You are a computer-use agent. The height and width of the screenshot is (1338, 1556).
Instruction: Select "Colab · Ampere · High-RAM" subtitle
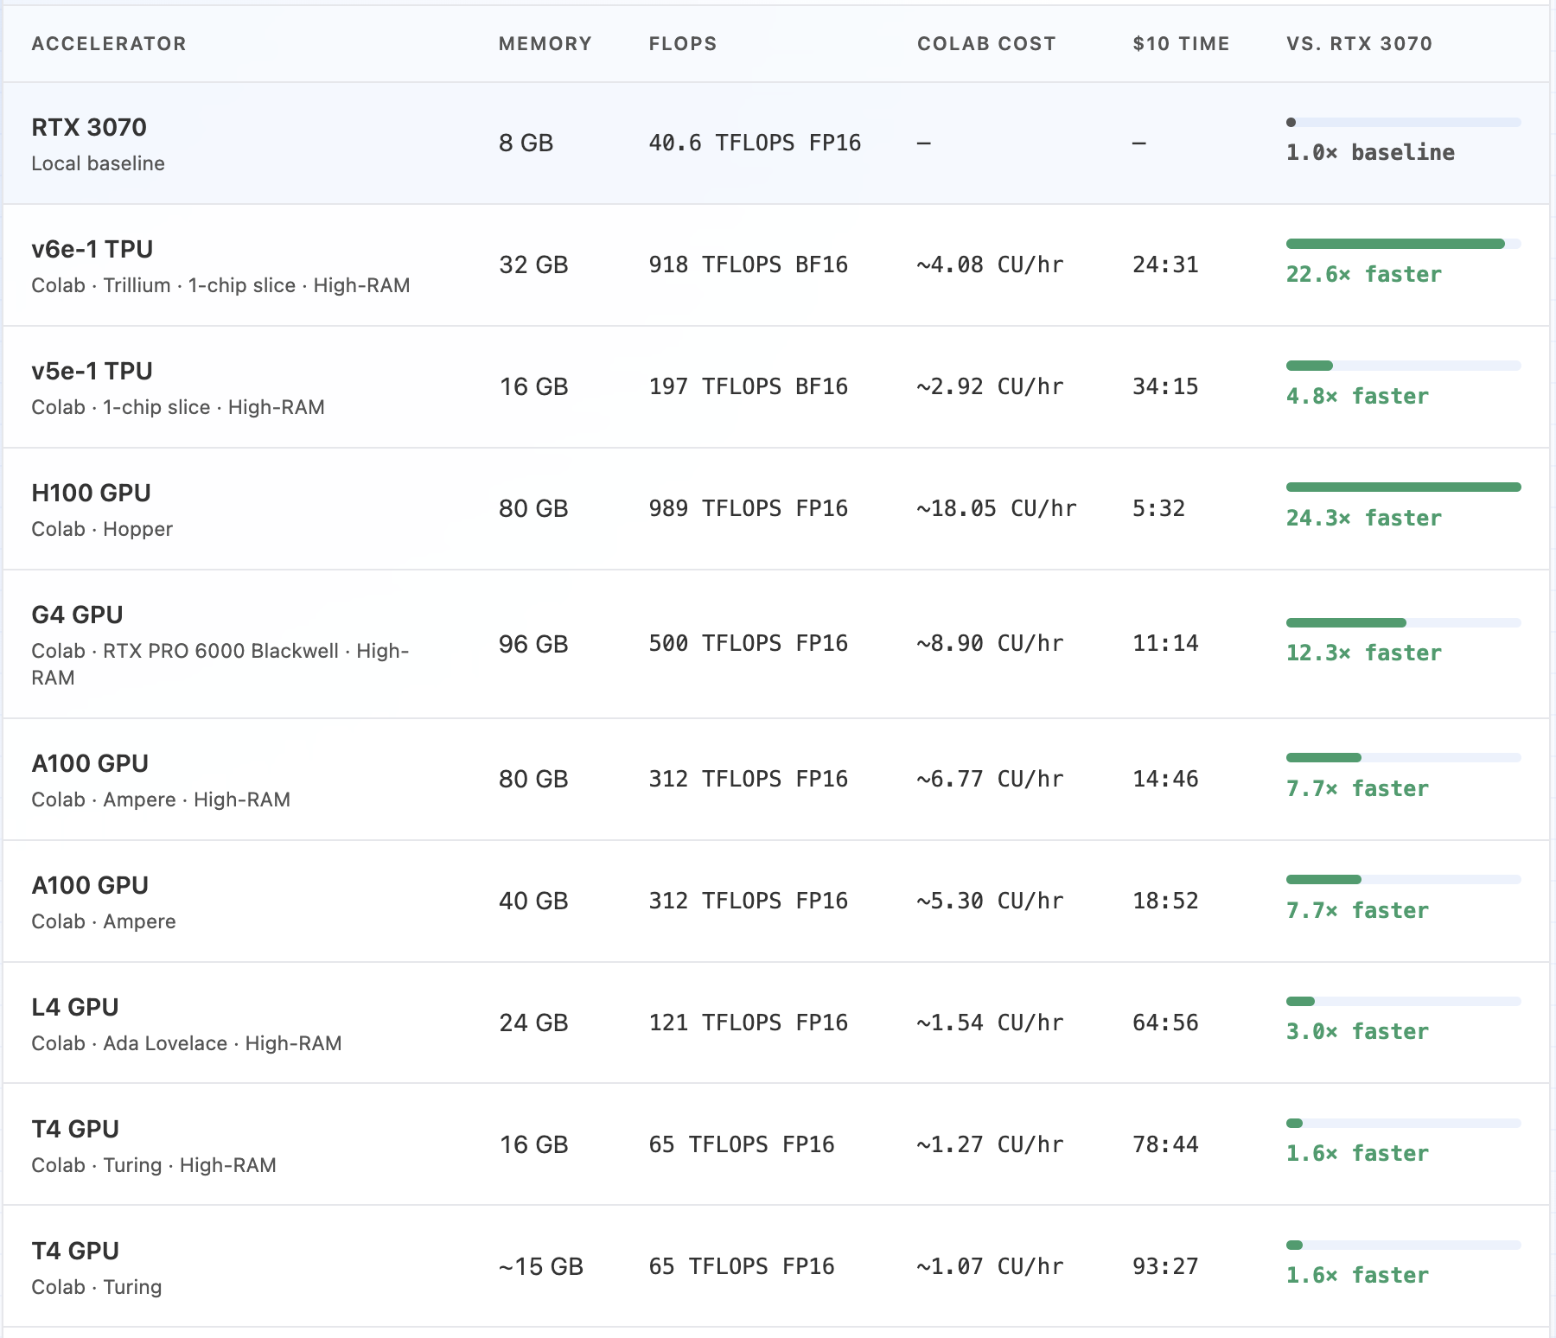tap(161, 800)
